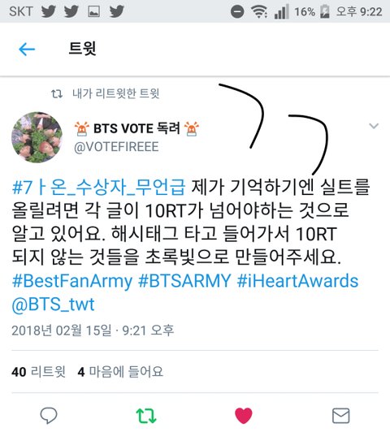Tap the image notification icon in status bar
390x432 pixels.
(x=93, y=11)
